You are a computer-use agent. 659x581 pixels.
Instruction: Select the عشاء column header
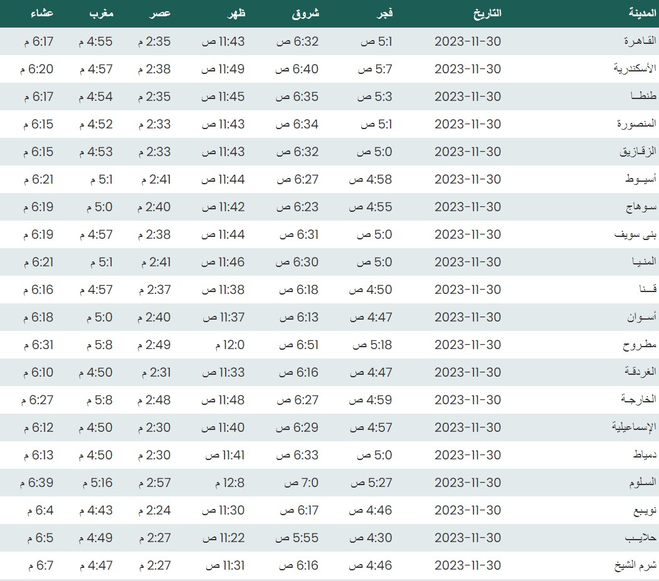[x=41, y=13]
